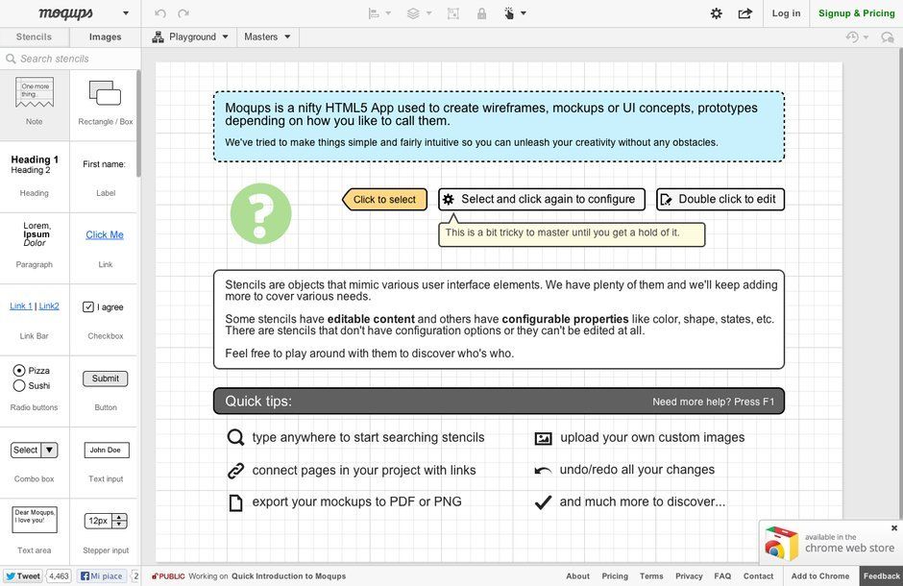903x586 pixels.
Task: Click the group objects icon
Action: tap(453, 13)
